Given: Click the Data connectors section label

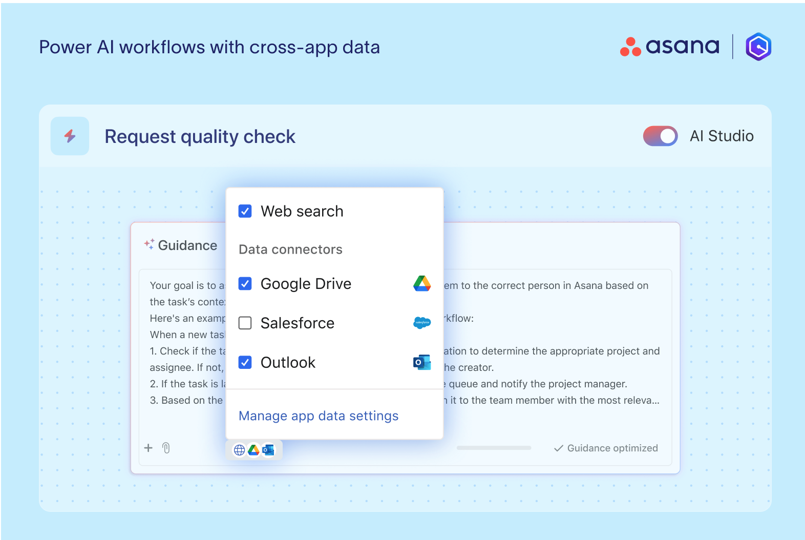Looking at the screenshot, I should point(290,250).
